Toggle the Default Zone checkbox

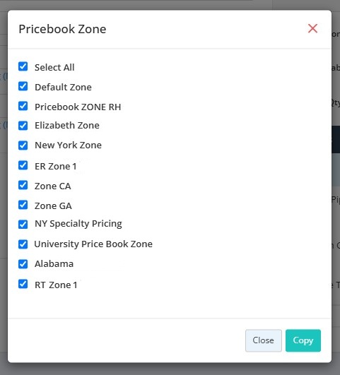point(23,86)
